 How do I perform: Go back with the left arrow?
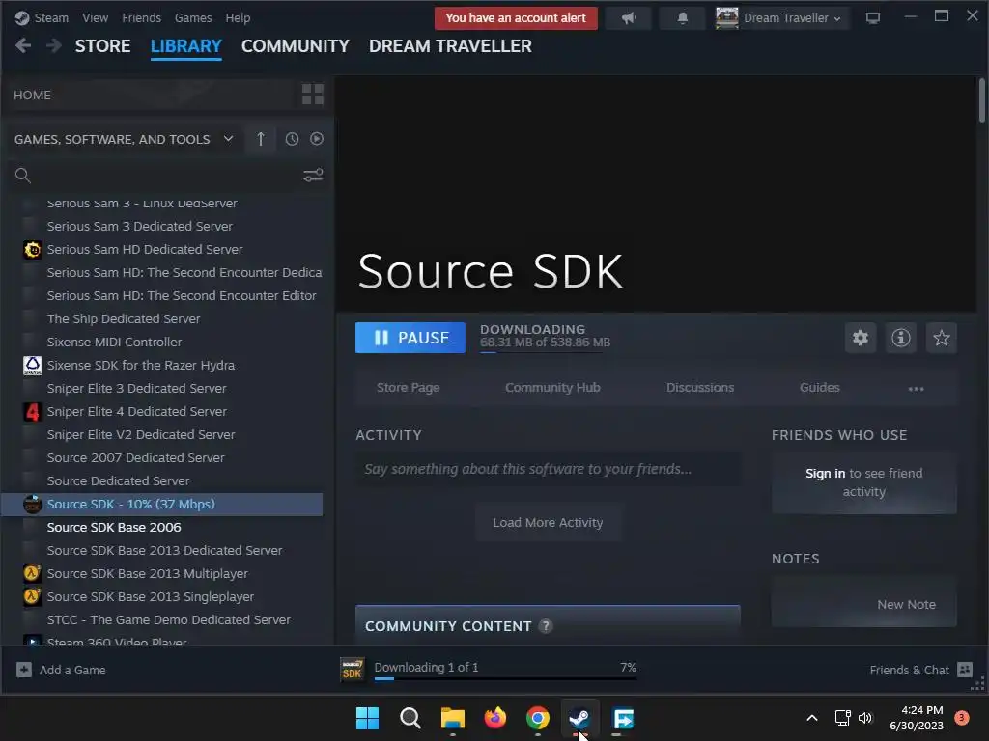pos(23,45)
